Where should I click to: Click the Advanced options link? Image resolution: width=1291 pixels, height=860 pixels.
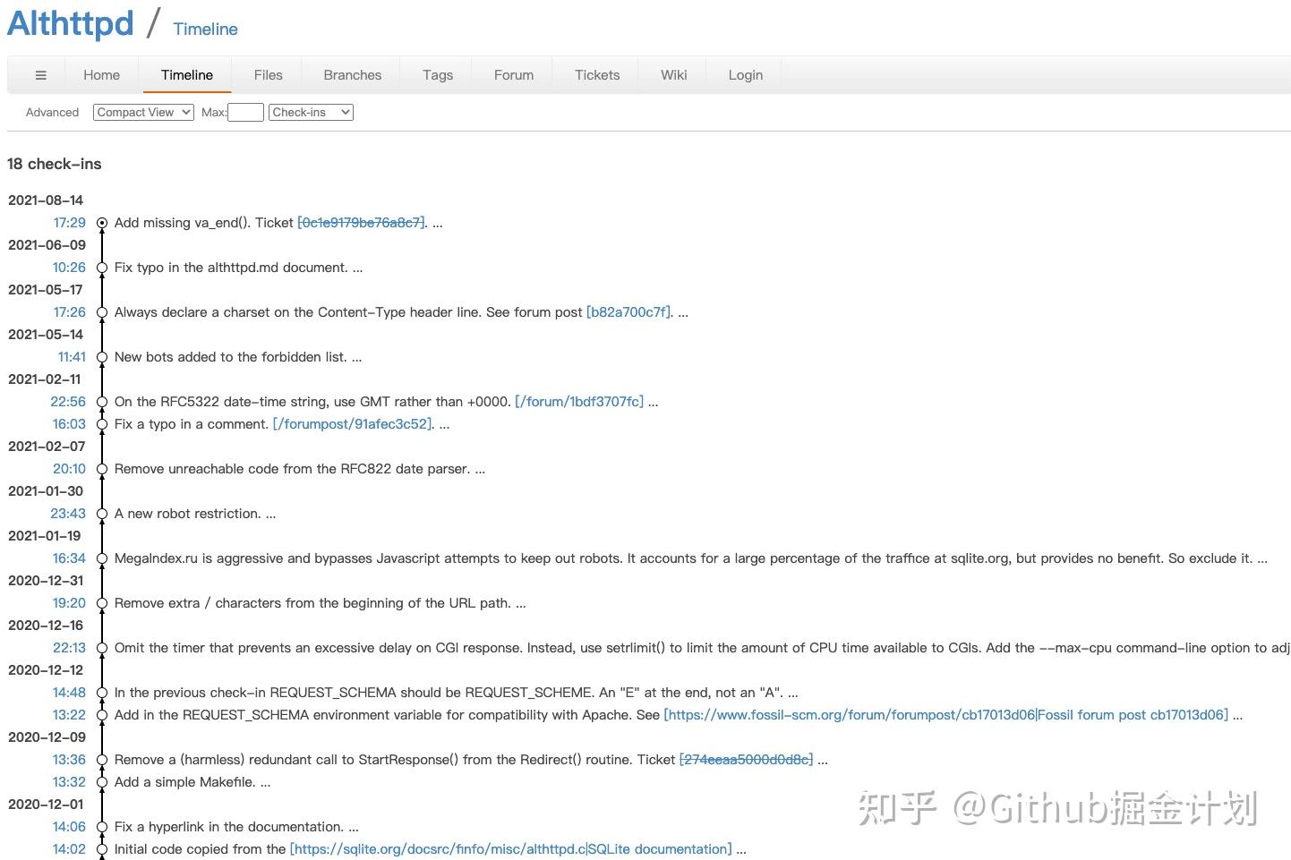(52, 112)
